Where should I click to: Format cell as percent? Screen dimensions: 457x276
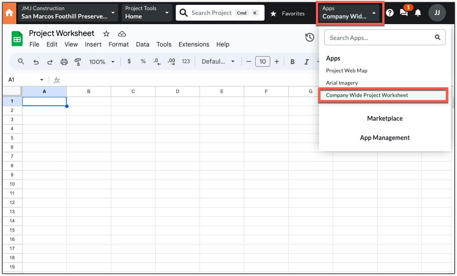143,61
